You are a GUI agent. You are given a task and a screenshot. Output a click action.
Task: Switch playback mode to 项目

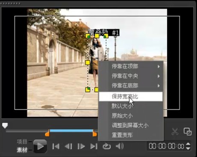pos(22,142)
